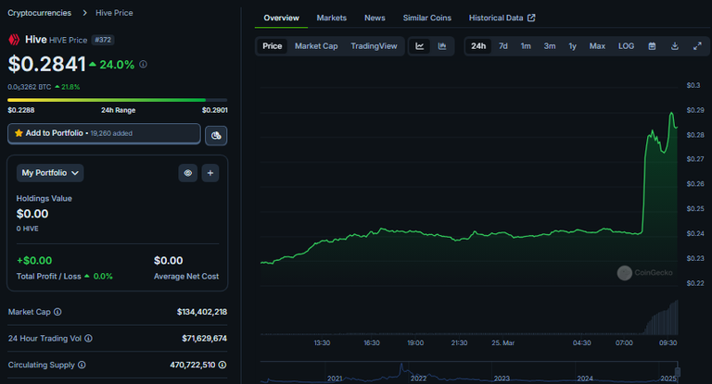
Task: Open the price alert icon button
Action: tap(216, 135)
